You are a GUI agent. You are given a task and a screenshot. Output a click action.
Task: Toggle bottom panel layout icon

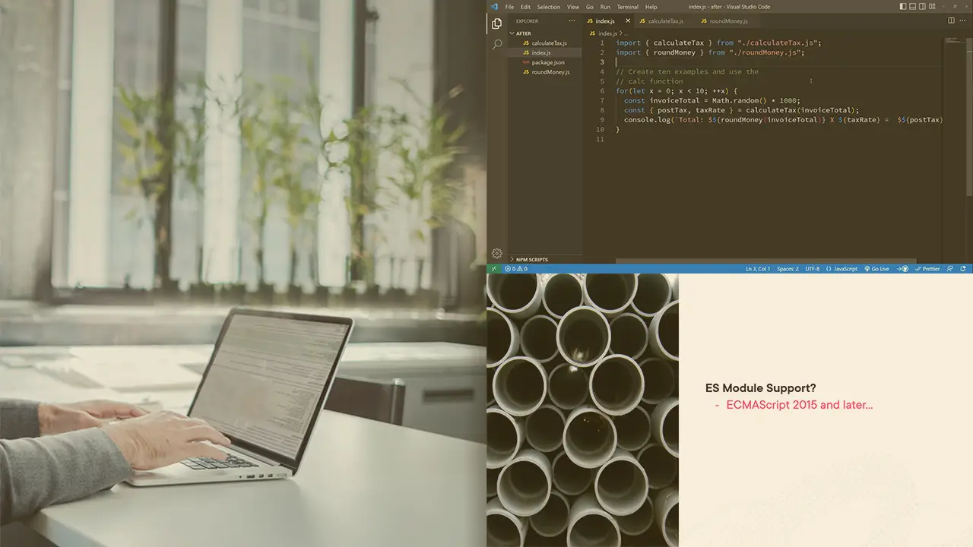(x=913, y=7)
